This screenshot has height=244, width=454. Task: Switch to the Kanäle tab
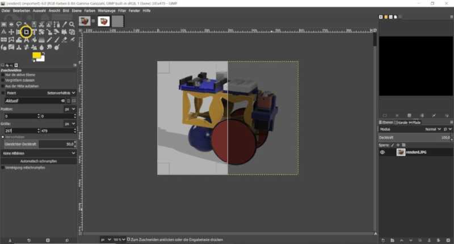401,123
